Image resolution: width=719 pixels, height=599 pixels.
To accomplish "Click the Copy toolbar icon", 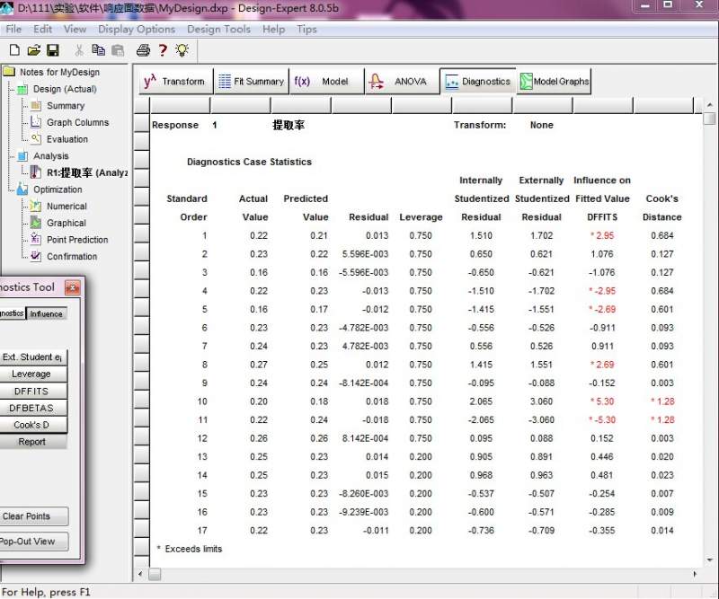I will coord(98,50).
